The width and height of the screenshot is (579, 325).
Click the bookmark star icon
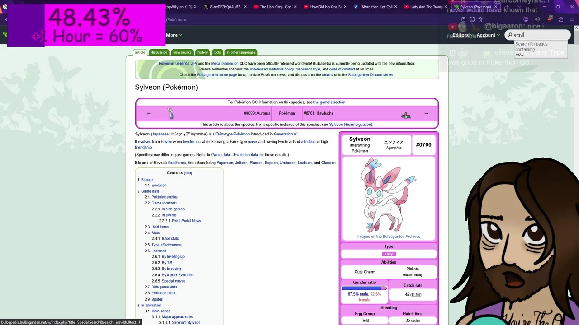[480, 19]
